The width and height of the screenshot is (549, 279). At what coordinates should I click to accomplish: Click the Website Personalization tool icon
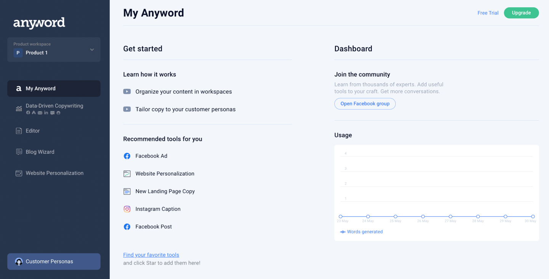point(127,174)
